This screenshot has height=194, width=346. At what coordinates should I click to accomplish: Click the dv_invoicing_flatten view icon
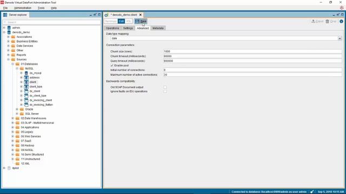point(26,105)
